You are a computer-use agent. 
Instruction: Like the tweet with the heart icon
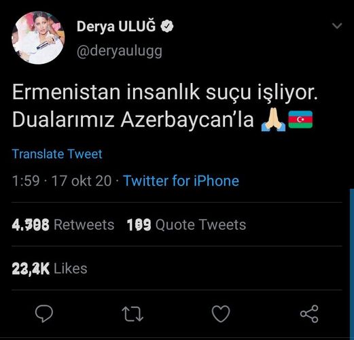click(x=221, y=313)
